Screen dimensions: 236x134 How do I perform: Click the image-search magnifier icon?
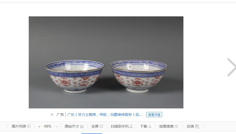pyautogui.click(x=176, y=127)
